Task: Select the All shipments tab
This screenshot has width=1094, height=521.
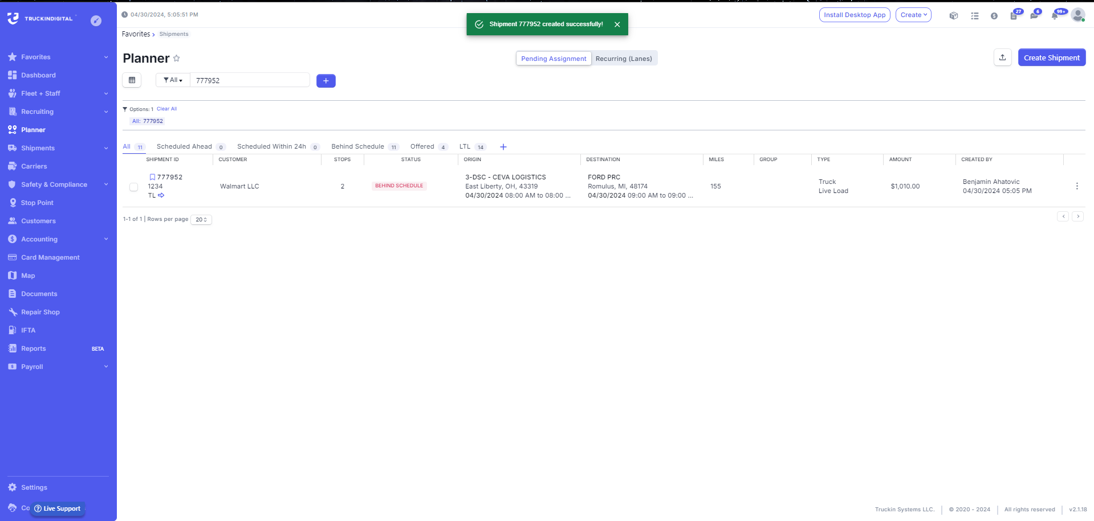Action: [x=134, y=147]
